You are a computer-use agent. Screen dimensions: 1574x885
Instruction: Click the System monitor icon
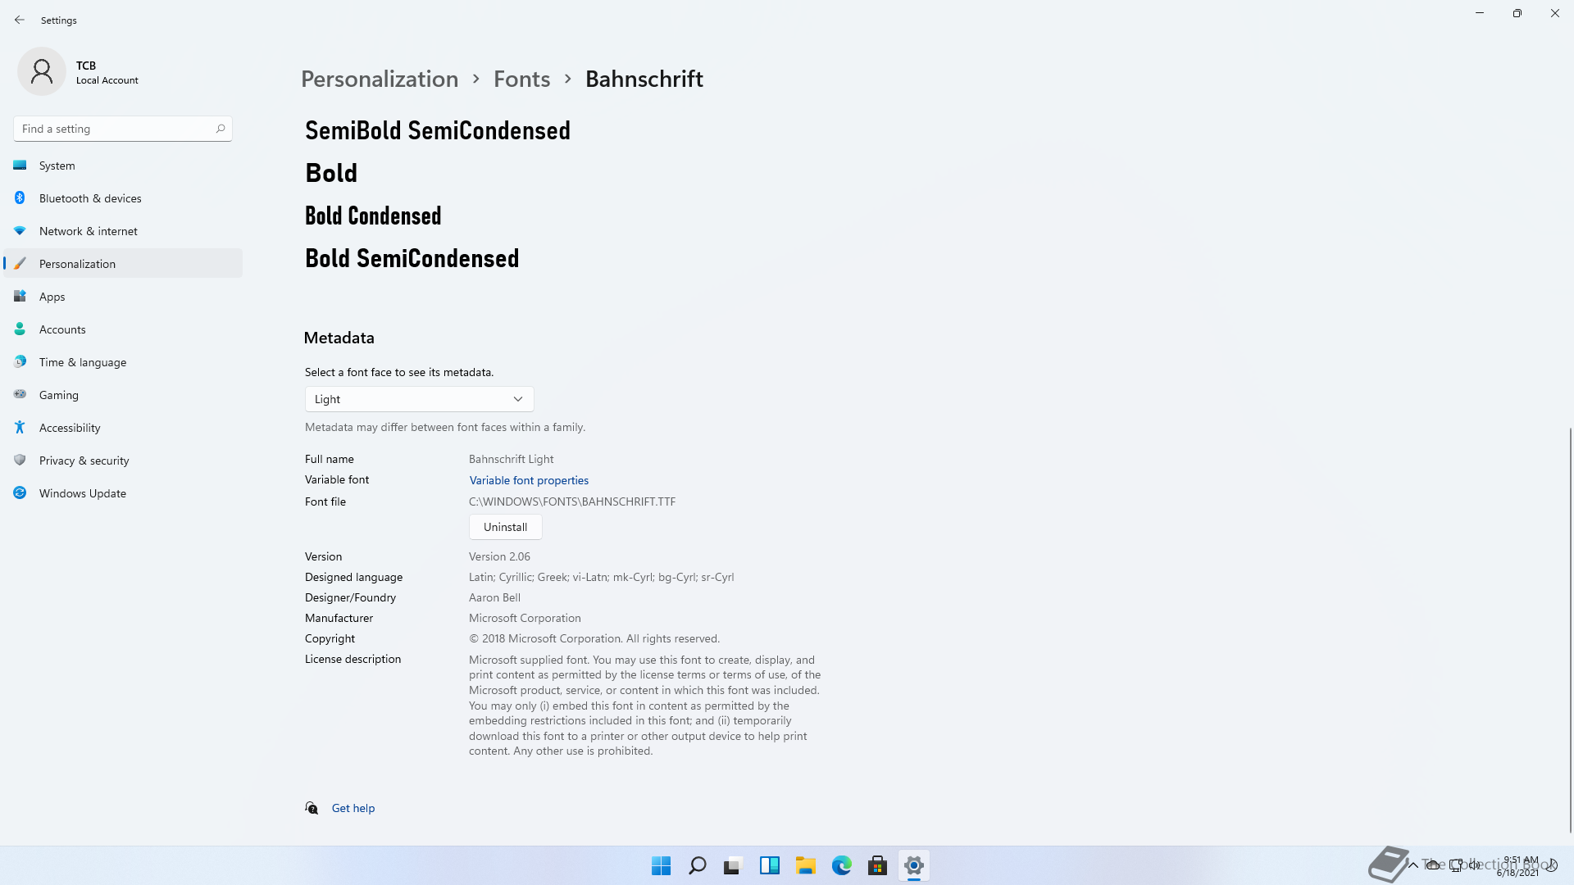(20, 166)
